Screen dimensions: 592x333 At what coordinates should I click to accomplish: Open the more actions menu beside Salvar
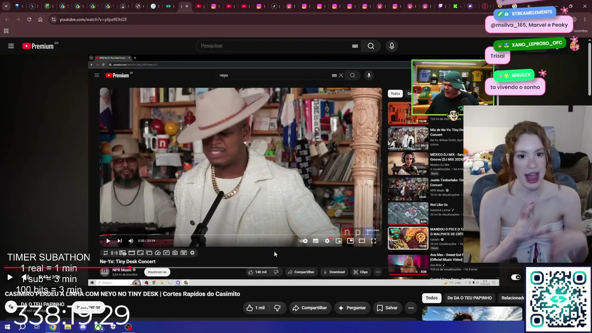click(411, 308)
